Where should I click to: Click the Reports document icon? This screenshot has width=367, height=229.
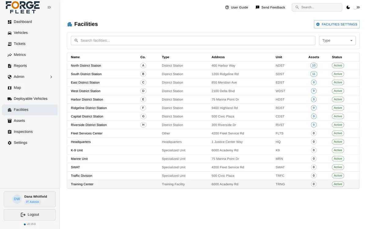click(9, 66)
